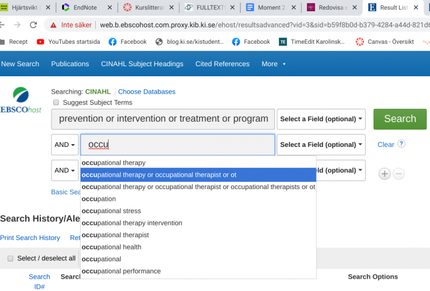Click the green Search button
The image size is (430, 291).
[x=400, y=119]
